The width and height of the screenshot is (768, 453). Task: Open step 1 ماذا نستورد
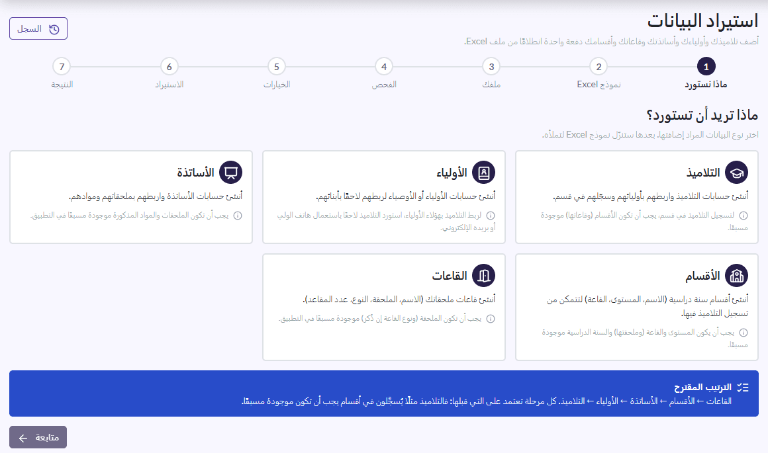pyautogui.click(x=706, y=73)
